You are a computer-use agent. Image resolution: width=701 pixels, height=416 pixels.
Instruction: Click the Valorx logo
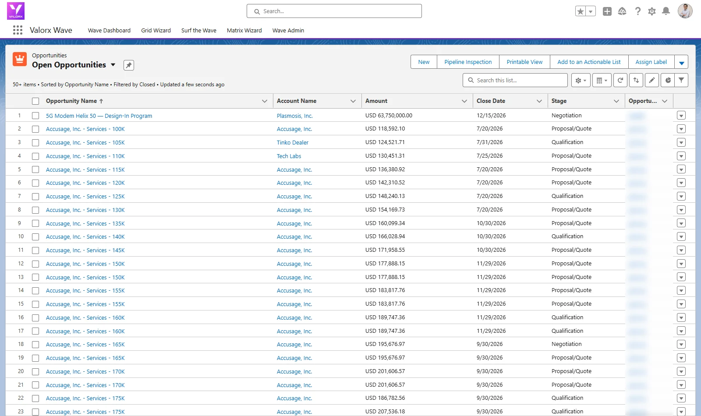coord(16,11)
